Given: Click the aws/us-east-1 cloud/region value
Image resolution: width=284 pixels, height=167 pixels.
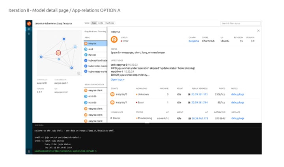Looking at the screenshot, I should pyautogui.click(x=61, y=83).
